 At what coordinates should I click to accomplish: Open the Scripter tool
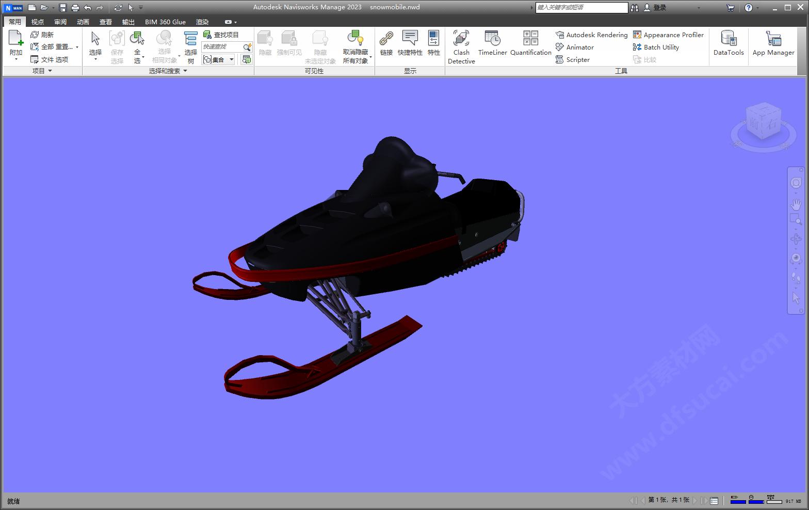[x=573, y=59]
